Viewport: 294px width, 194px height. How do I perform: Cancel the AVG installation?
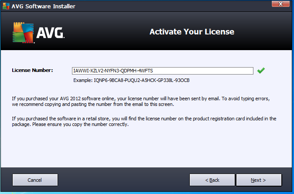point(35,180)
